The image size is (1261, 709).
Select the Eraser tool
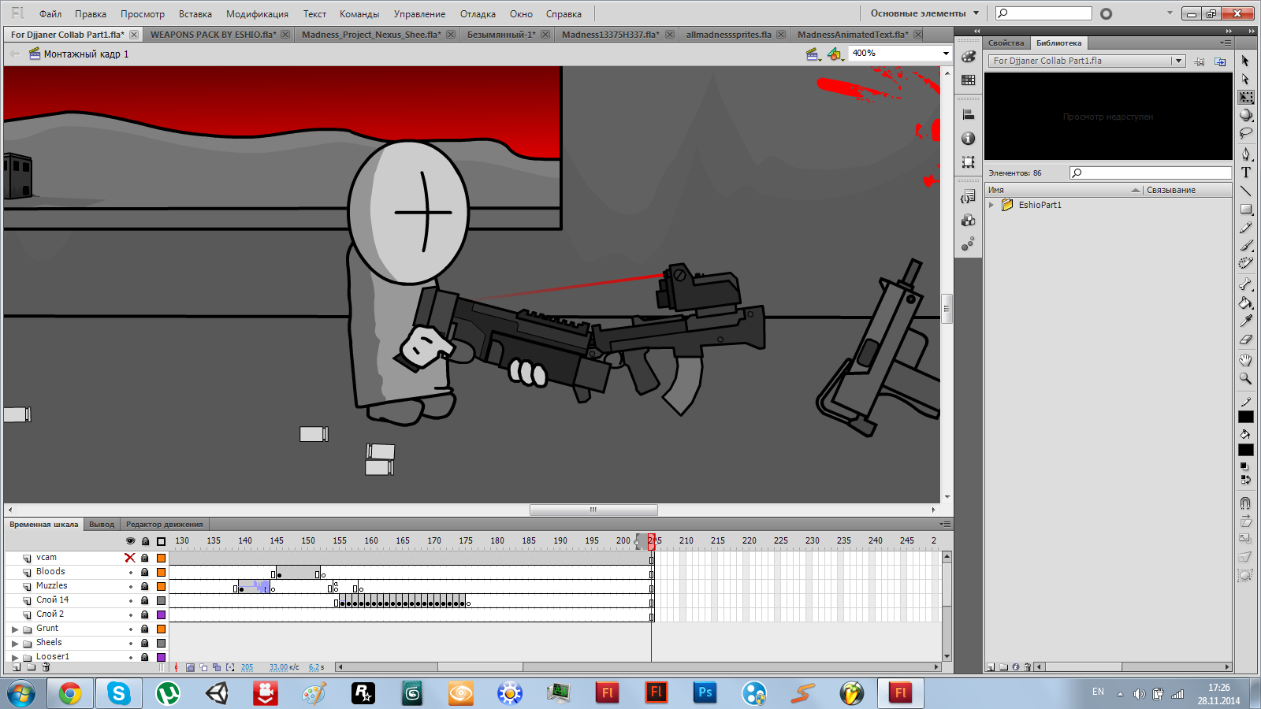(1245, 340)
